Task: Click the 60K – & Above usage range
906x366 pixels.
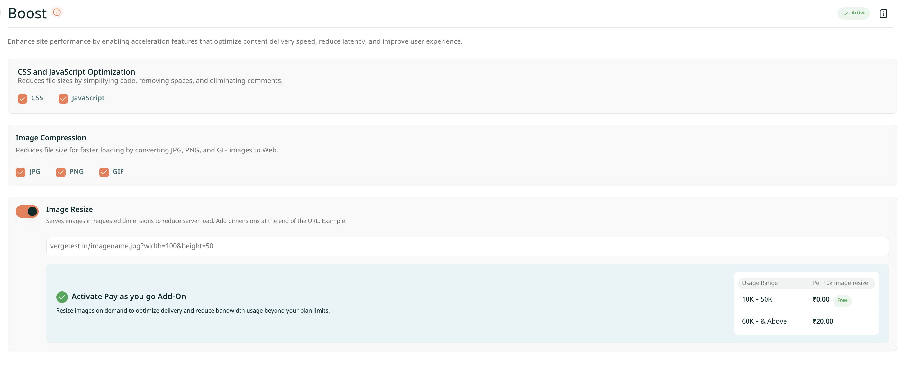Action: click(764, 321)
